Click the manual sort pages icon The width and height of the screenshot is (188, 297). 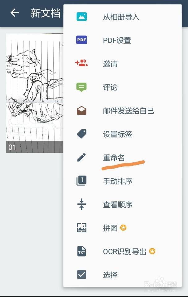pyautogui.click(x=81, y=180)
